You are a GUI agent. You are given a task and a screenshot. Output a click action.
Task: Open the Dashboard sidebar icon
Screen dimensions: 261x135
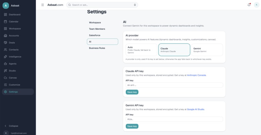coord(6,14)
